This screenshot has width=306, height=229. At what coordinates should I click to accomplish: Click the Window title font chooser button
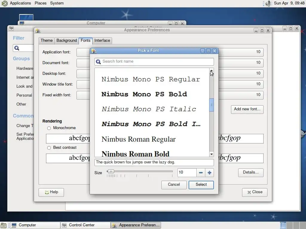pyautogui.click(x=170, y=84)
